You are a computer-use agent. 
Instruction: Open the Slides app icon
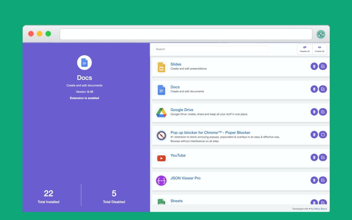click(161, 67)
